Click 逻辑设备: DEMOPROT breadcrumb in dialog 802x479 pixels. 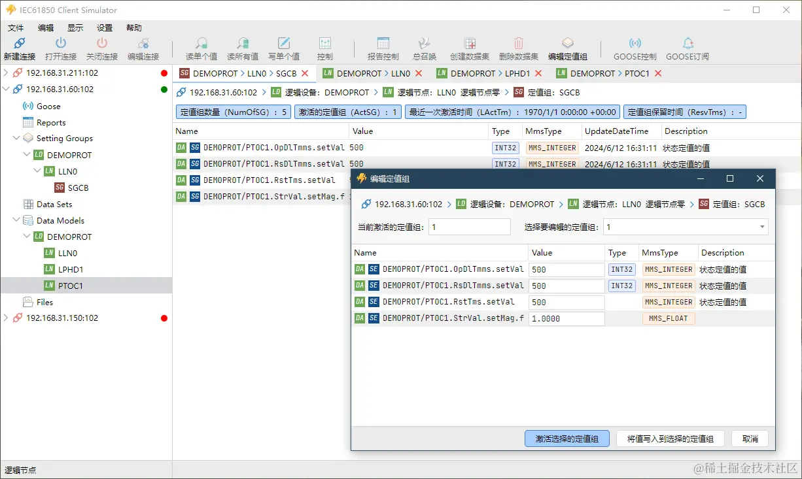(x=511, y=204)
